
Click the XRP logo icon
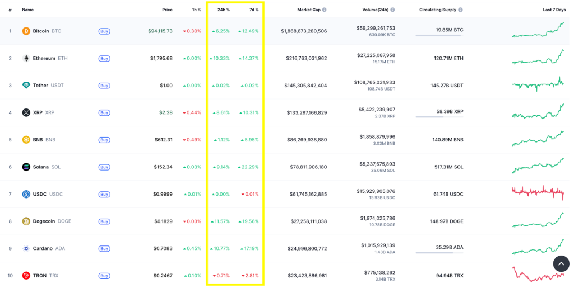(26, 112)
